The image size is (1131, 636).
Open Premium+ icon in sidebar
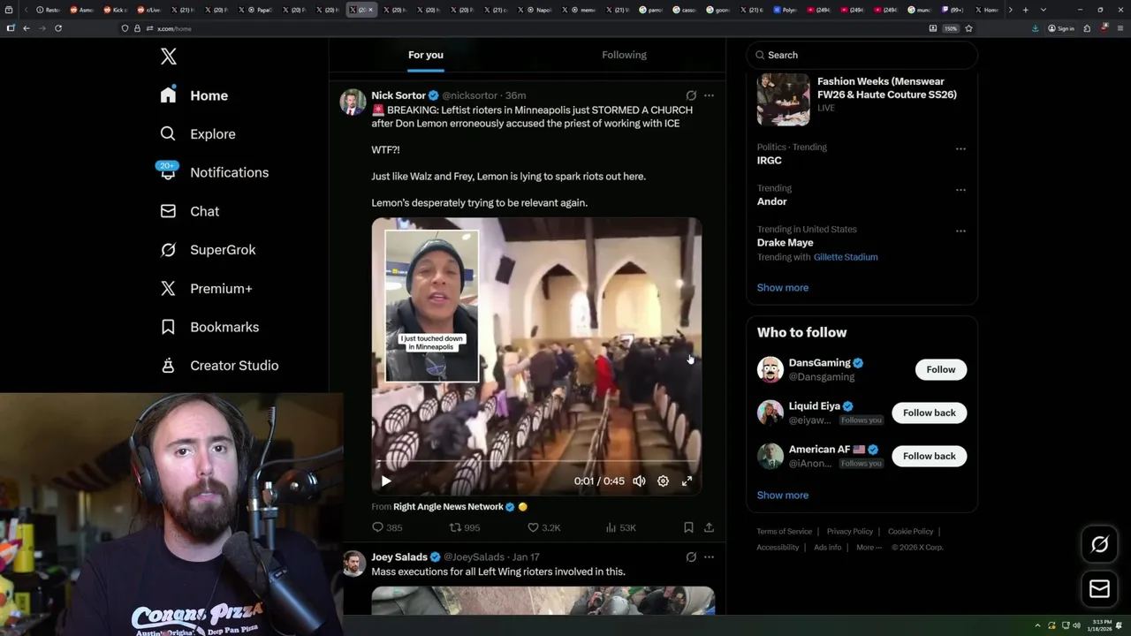168,288
